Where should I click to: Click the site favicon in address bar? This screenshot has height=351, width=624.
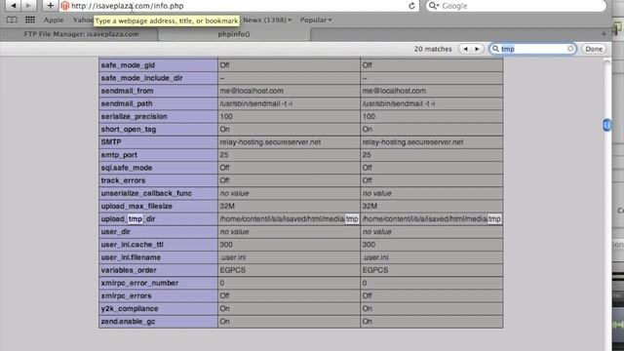pyautogui.click(x=65, y=6)
